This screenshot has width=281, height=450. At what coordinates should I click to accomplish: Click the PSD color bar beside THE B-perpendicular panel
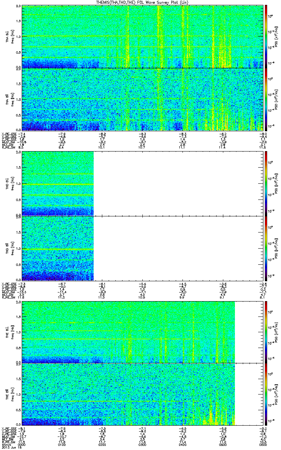[x=266, y=331]
